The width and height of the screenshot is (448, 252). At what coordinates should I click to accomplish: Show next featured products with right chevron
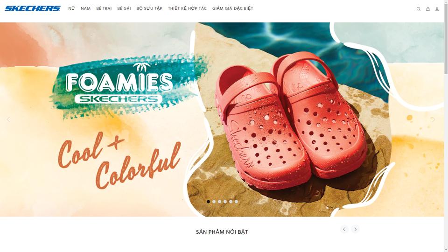355,229
